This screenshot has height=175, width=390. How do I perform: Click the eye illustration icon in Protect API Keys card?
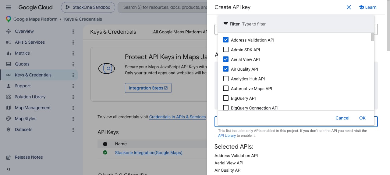[x=107, y=68]
